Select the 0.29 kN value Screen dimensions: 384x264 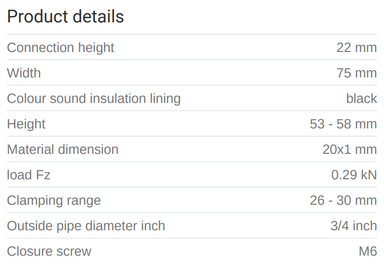(x=354, y=175)
